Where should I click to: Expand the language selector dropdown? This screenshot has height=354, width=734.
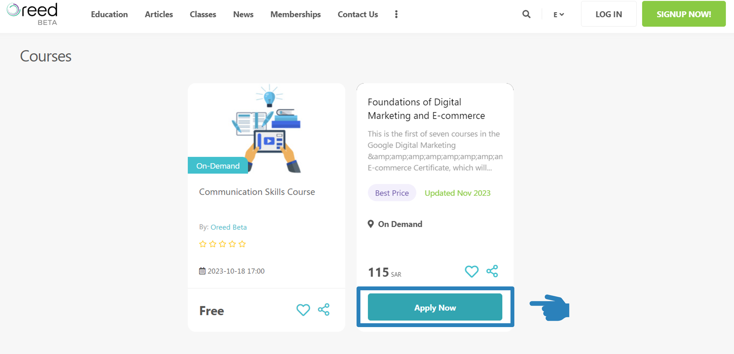559,14
